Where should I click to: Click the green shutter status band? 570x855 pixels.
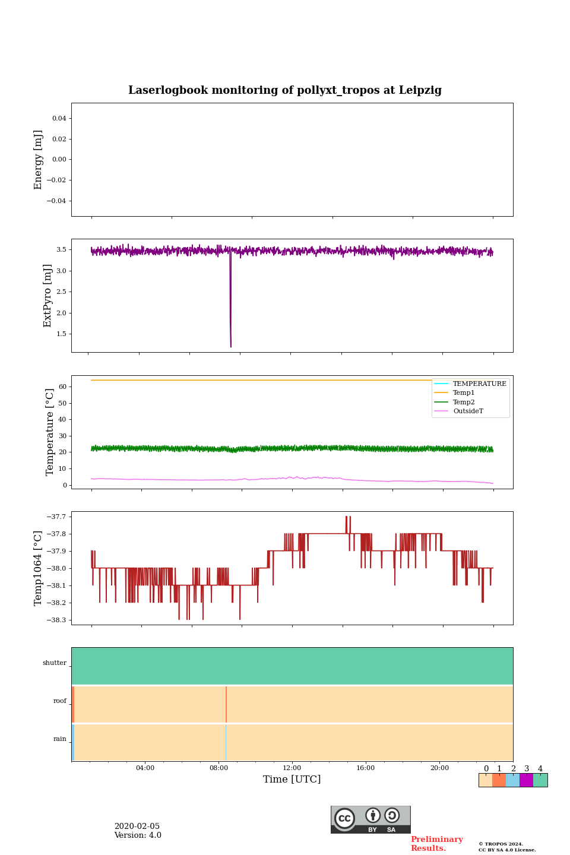(292, 666)
